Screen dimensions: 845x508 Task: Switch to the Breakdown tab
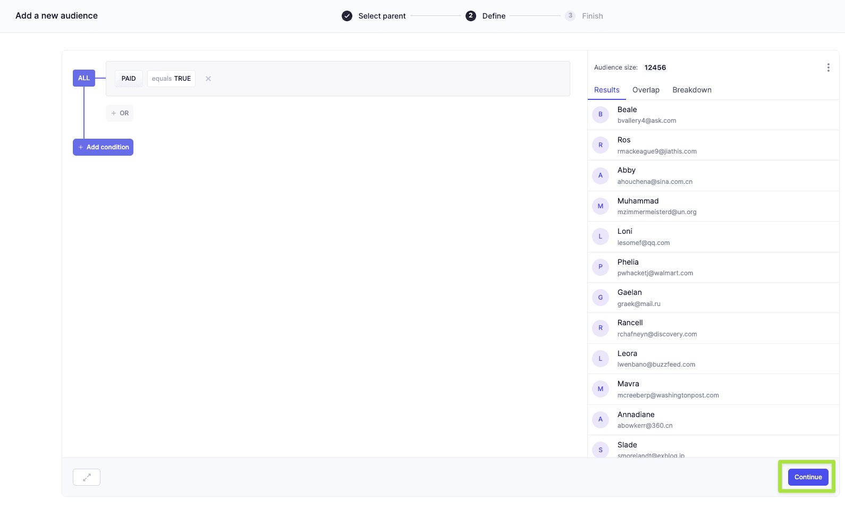click(x=692, y=90)
